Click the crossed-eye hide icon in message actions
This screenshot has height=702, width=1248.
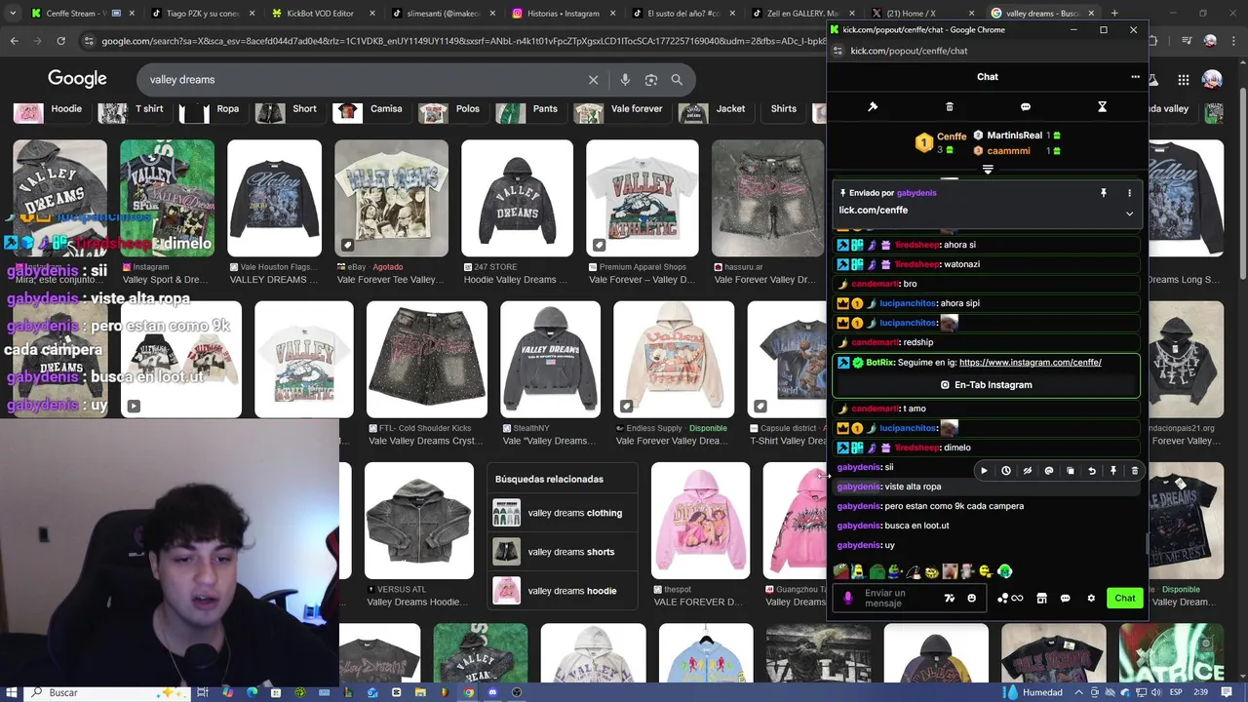(1028, 471)
